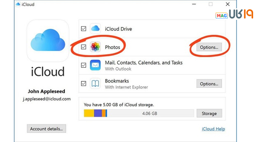Viewport: 256px width, 142px height.
Task: Open Bookmarks Options button
Action: pyautogui.click(x=209, y=84)
